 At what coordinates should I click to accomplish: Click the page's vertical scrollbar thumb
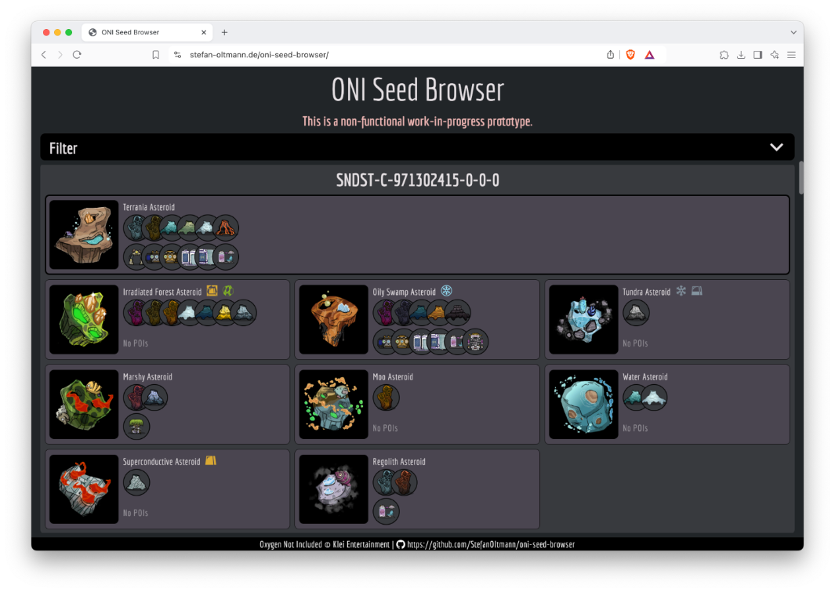tap(801, 178)
